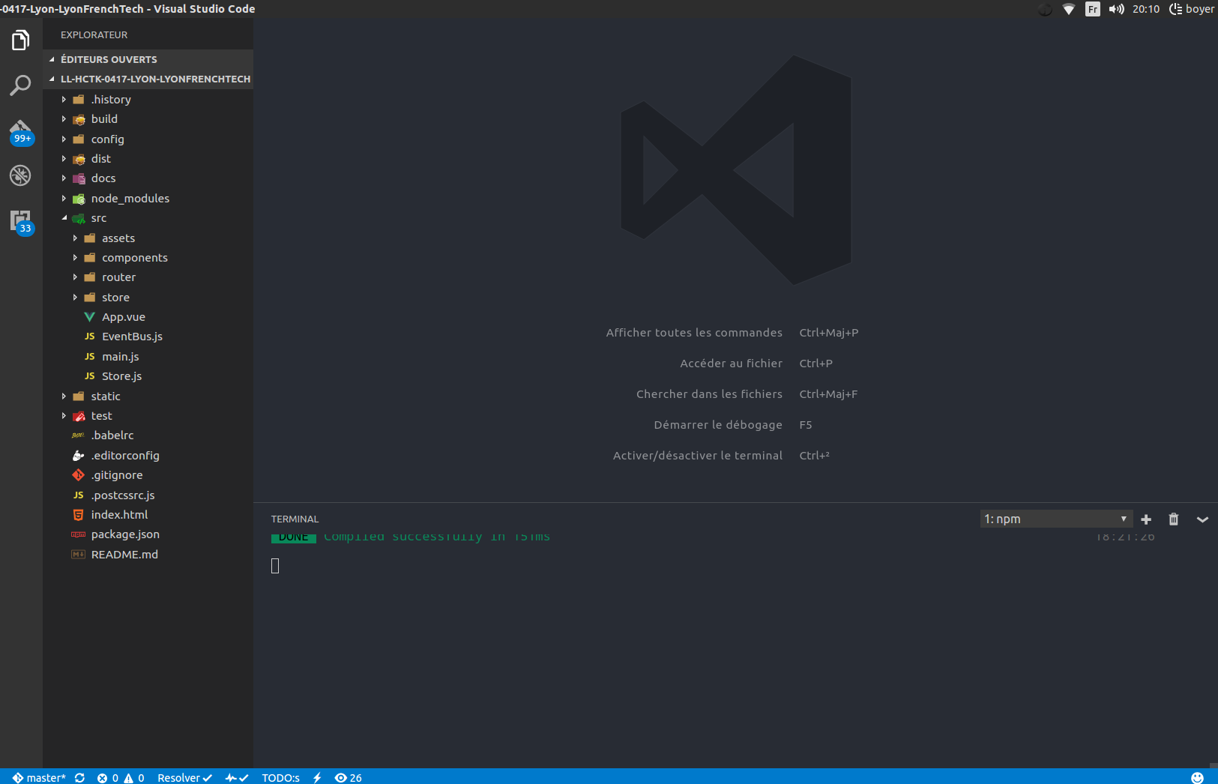Expand the node_modules folder

[148, 198]
